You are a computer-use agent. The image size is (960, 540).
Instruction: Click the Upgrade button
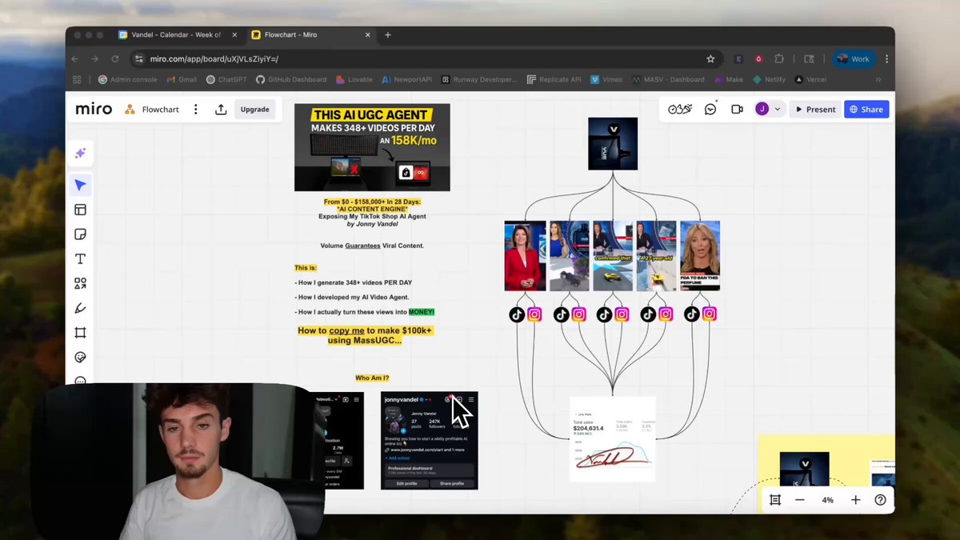tap(254, 110)
